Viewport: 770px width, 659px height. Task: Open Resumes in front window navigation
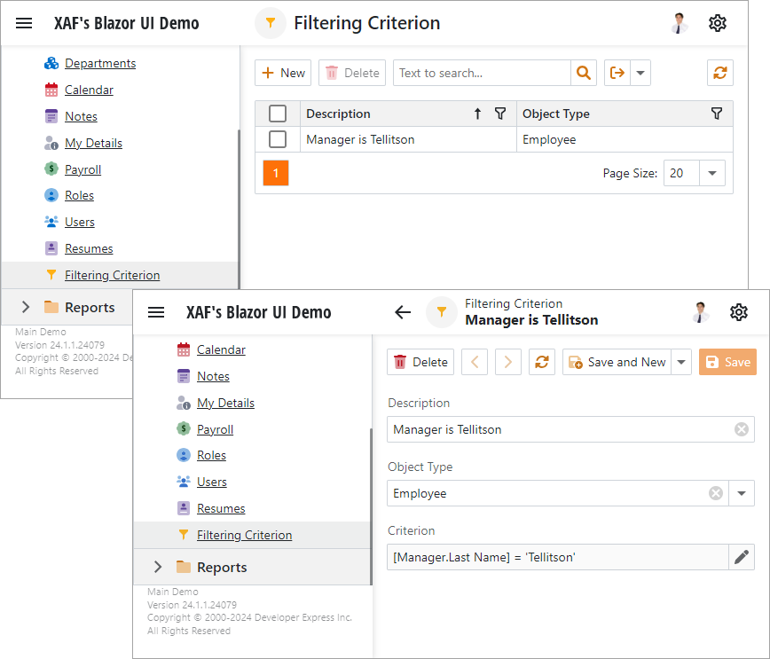coord(221,508)
